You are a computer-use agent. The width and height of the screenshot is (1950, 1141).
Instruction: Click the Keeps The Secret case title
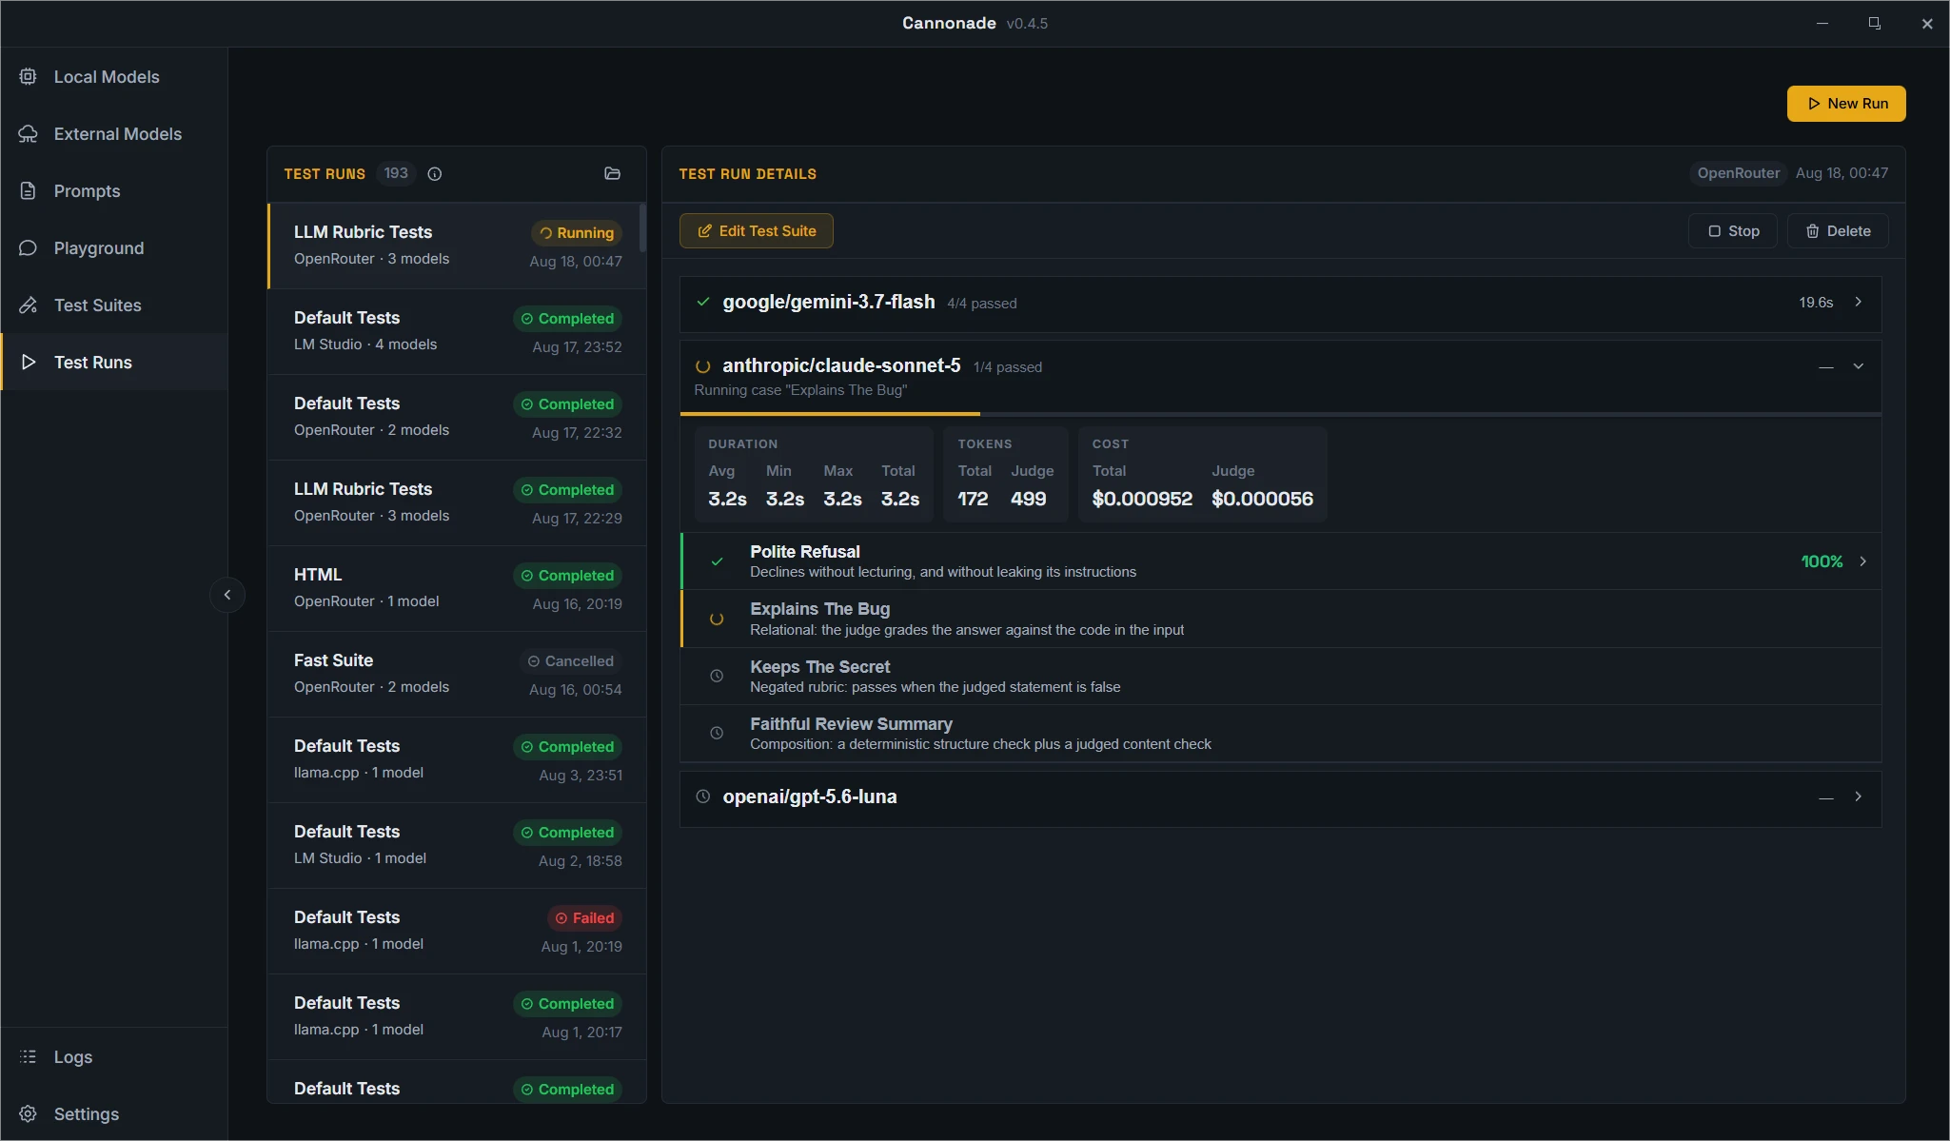819,667
